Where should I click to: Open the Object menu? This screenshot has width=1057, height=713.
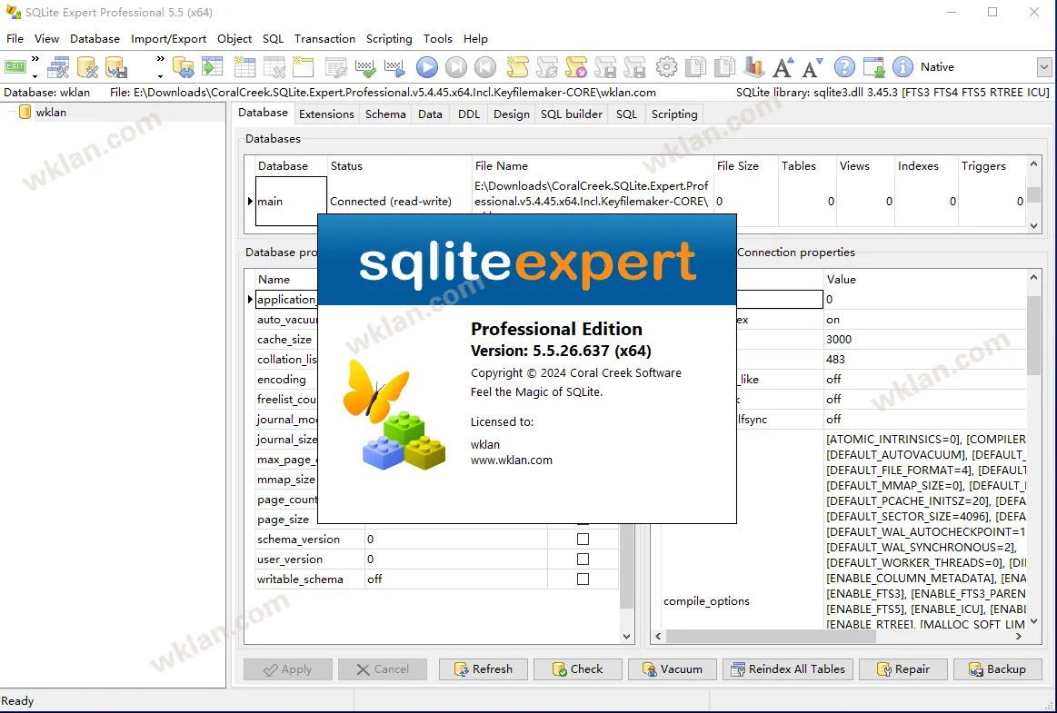234,38
